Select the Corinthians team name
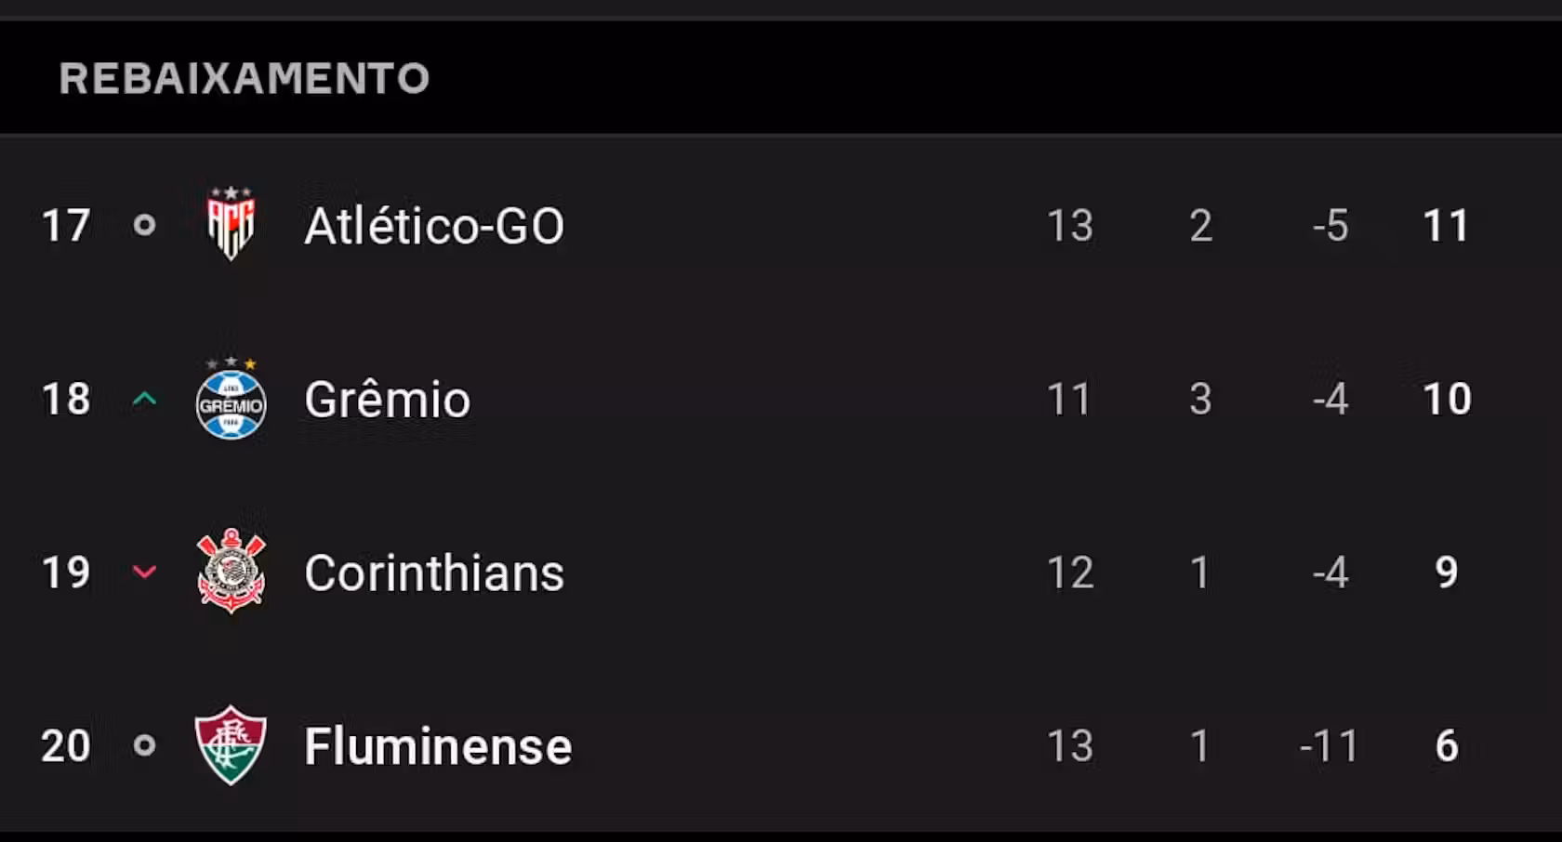 (x=434, y=572)
